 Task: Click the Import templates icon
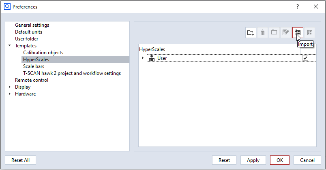pyautogui.click(x=297, y=33)
